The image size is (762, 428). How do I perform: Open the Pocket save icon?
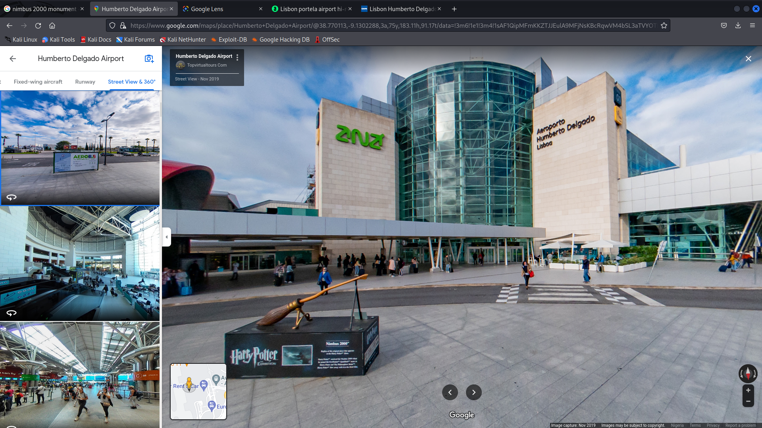coord(724,25)
